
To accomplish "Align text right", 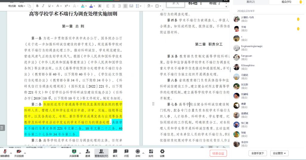I will (x=120, y=6).
